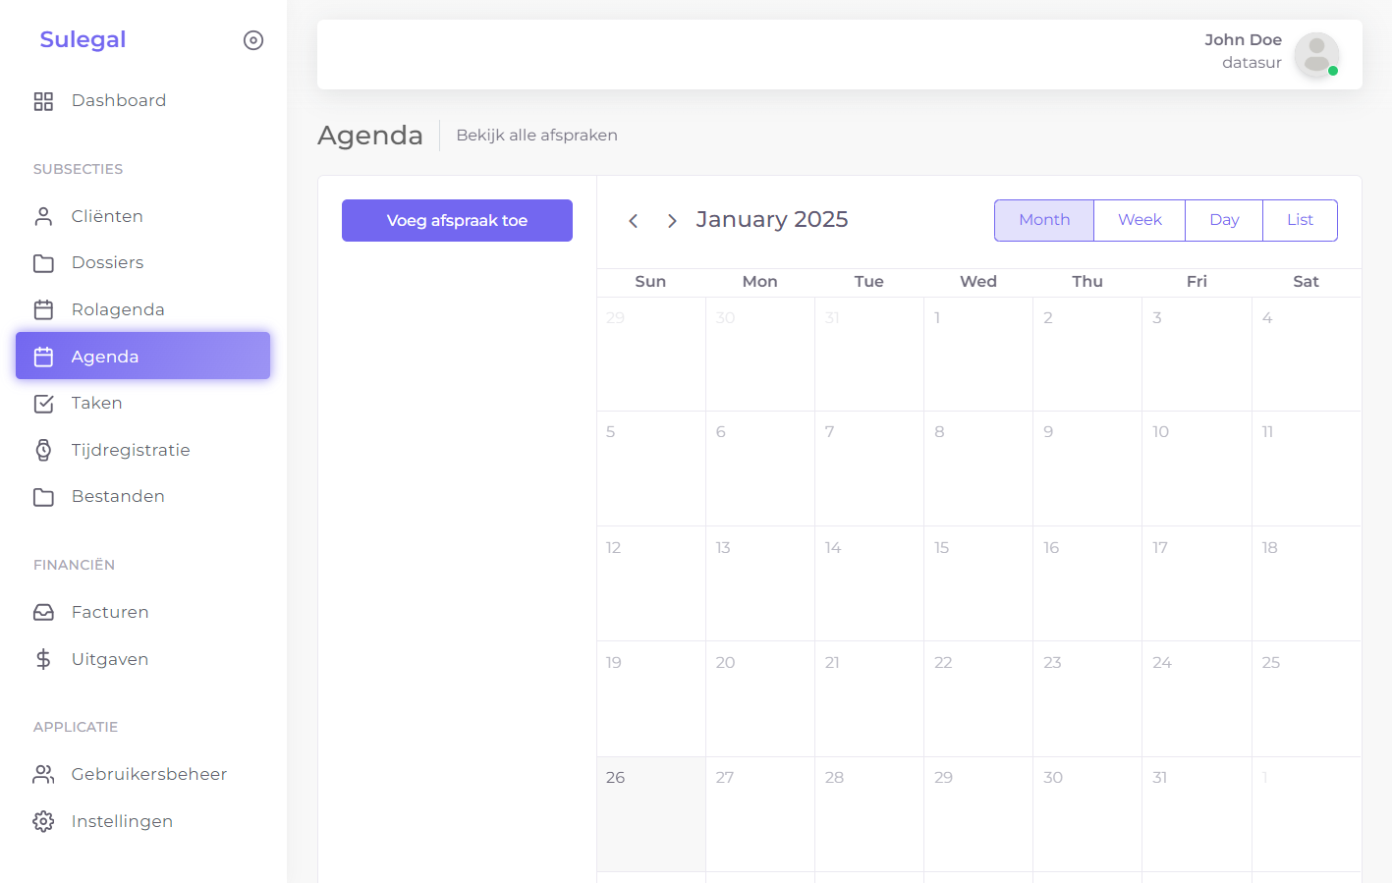
Task: Advance to next month with right chevron
Action: 672,221
